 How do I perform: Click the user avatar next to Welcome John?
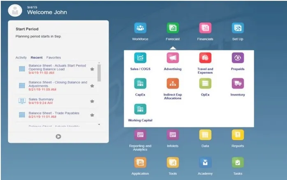point(16,11)
